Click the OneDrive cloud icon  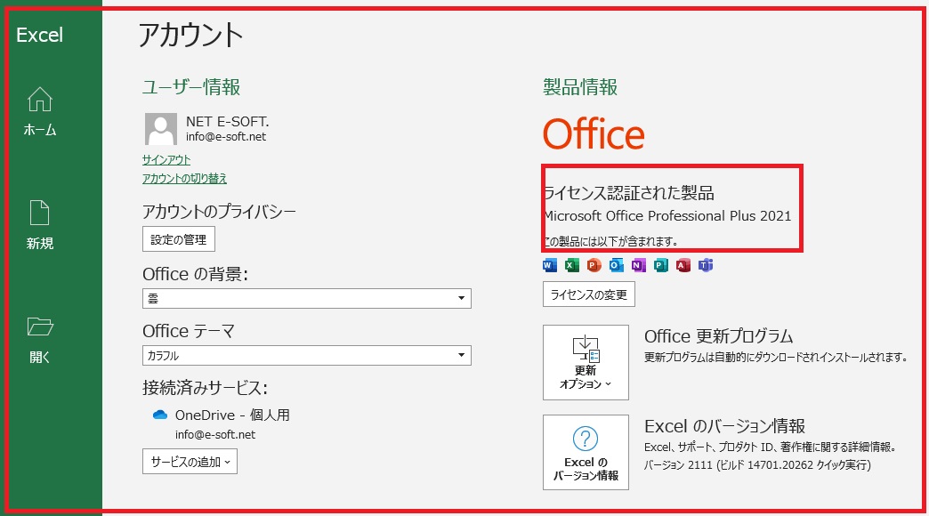click(x=160, y=415)
